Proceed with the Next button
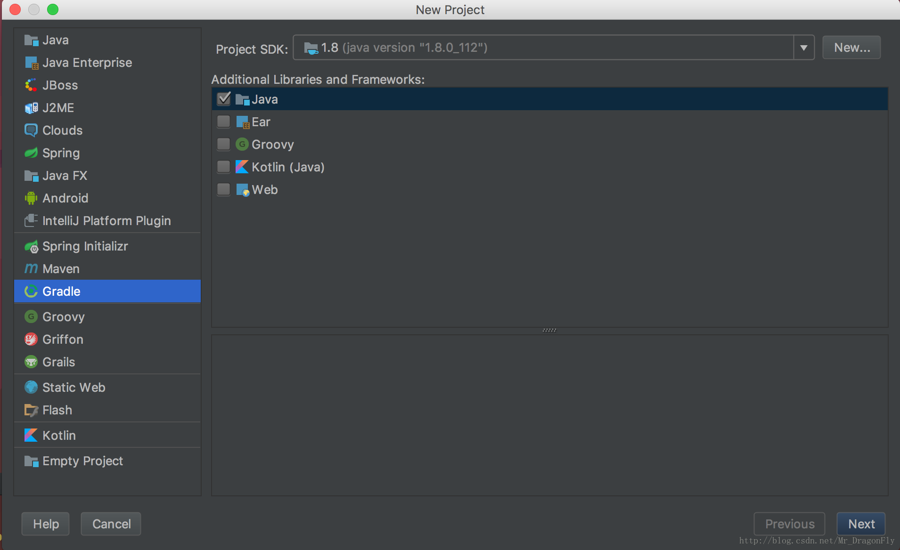The height and width of the screenshot is (550, 900). coord(861,524)
